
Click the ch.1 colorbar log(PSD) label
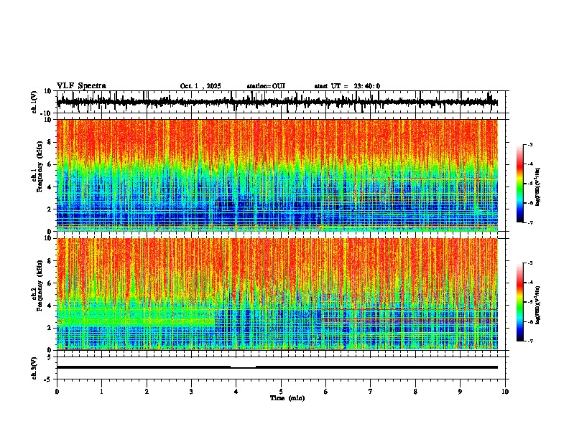point(537,187)
